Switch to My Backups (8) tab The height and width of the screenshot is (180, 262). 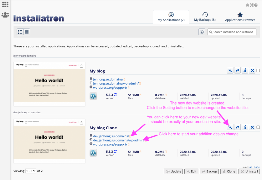[205, 17]
